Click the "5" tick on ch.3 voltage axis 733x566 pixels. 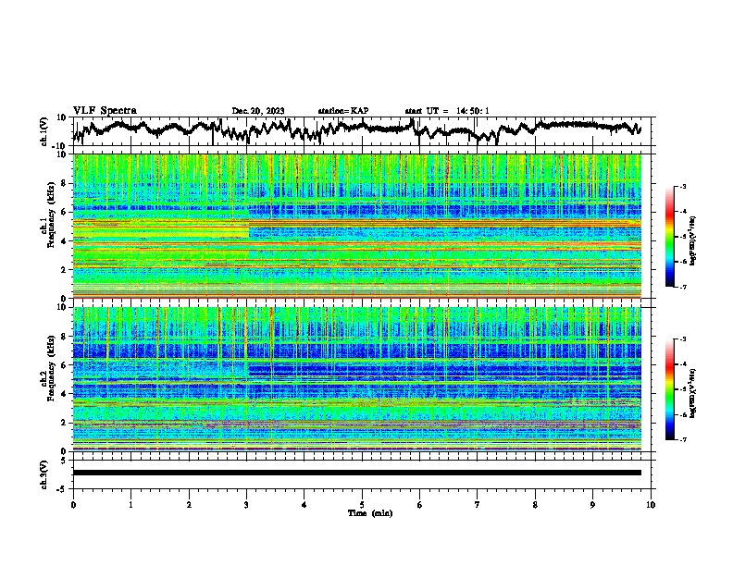click(64, 461)
